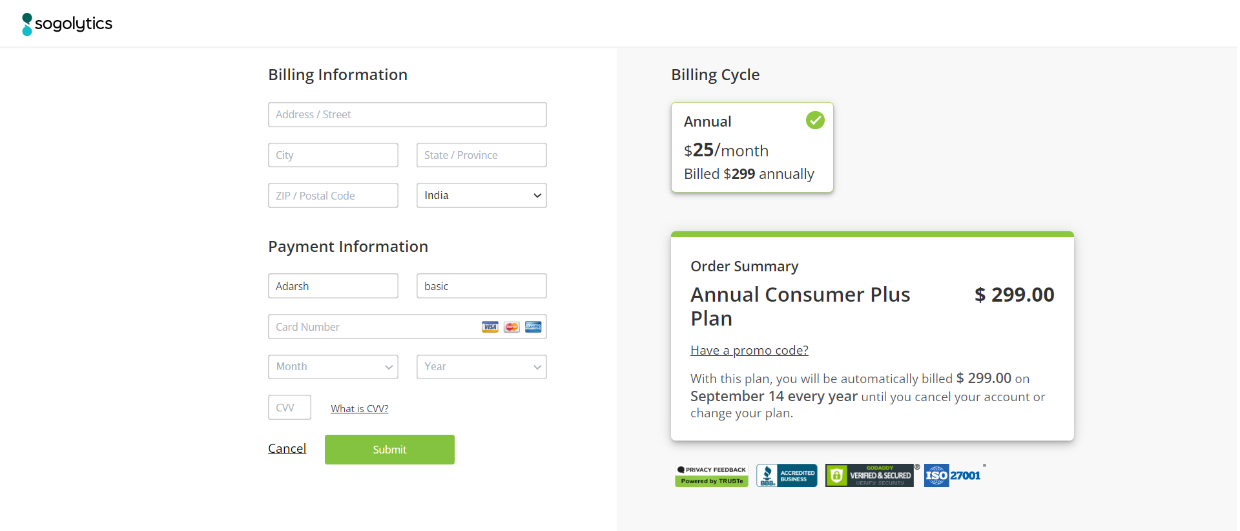The width and height of the screenshot is (1240, 531).
Task: Expand the expiry Month dropdown
Action: (x=333, y=367)
